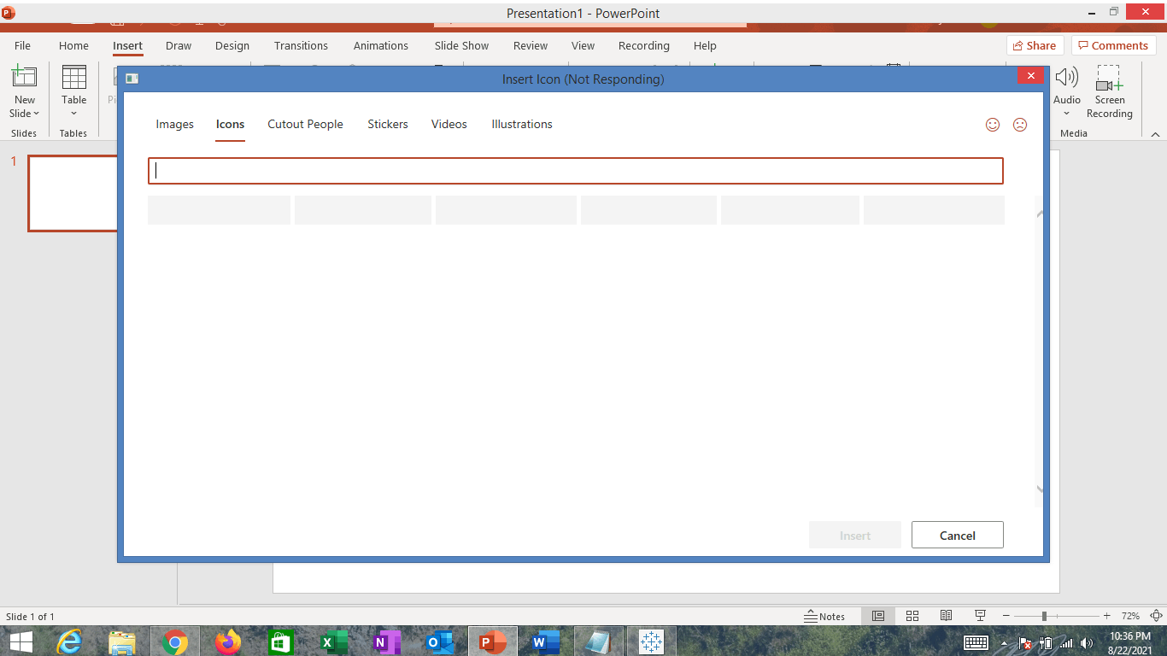Send positive feedback with the smiley face
1167x656 pixels.
point(993,125)
